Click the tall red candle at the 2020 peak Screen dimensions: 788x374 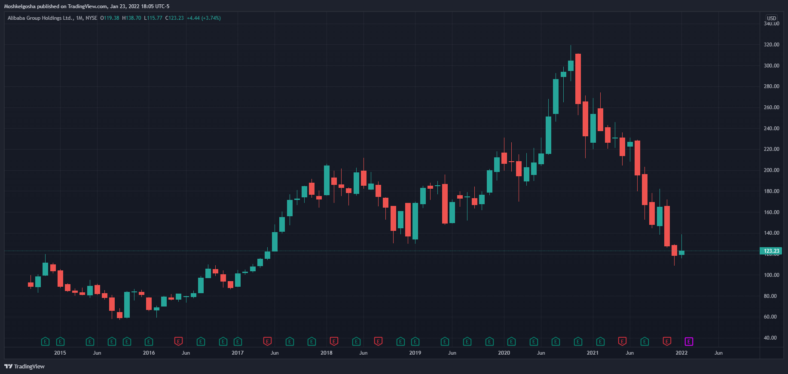pyautogui.click(x=578, y=79)
